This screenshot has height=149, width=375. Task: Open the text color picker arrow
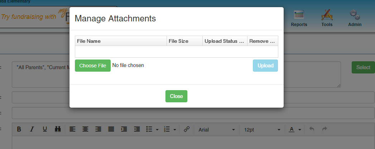click(299, 130)
